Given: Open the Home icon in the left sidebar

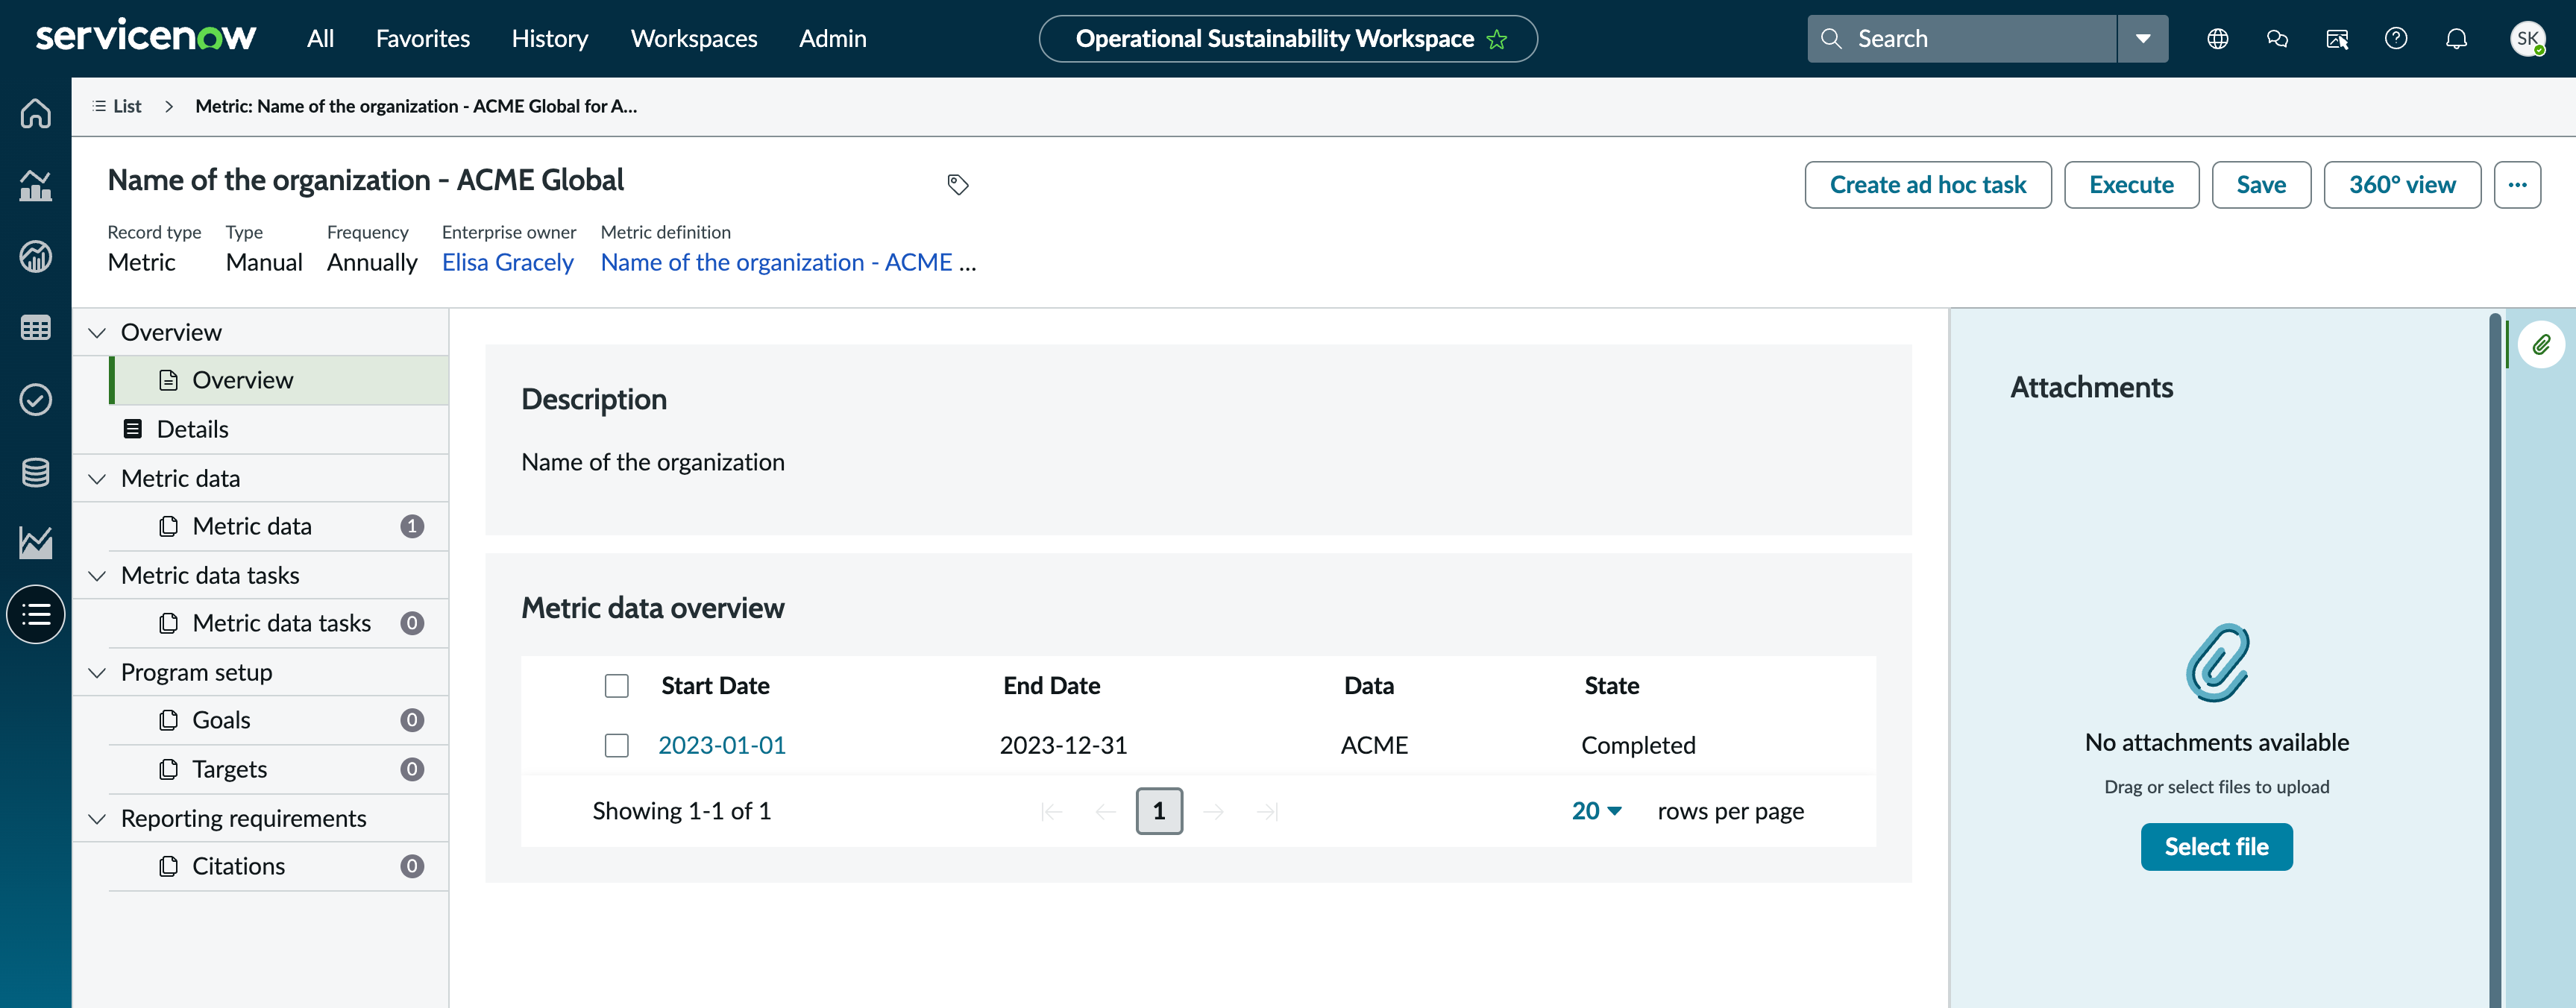Looking at the screenshot, I should coord(36,113).
